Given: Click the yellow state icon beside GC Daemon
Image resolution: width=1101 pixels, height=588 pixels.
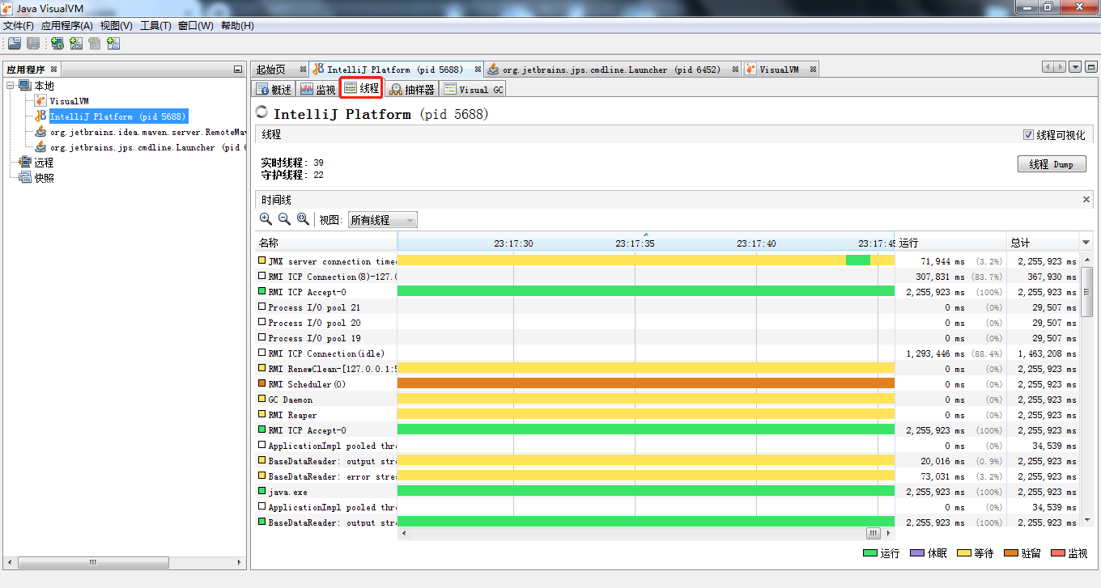Looking at the screenshot, I should point(261,399).
